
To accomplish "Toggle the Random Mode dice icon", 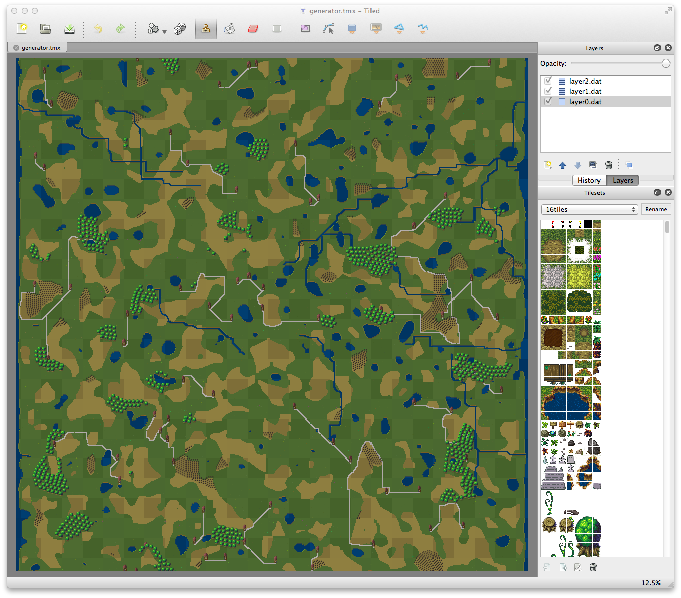I will pyautogui.click(x=179, y=29).
